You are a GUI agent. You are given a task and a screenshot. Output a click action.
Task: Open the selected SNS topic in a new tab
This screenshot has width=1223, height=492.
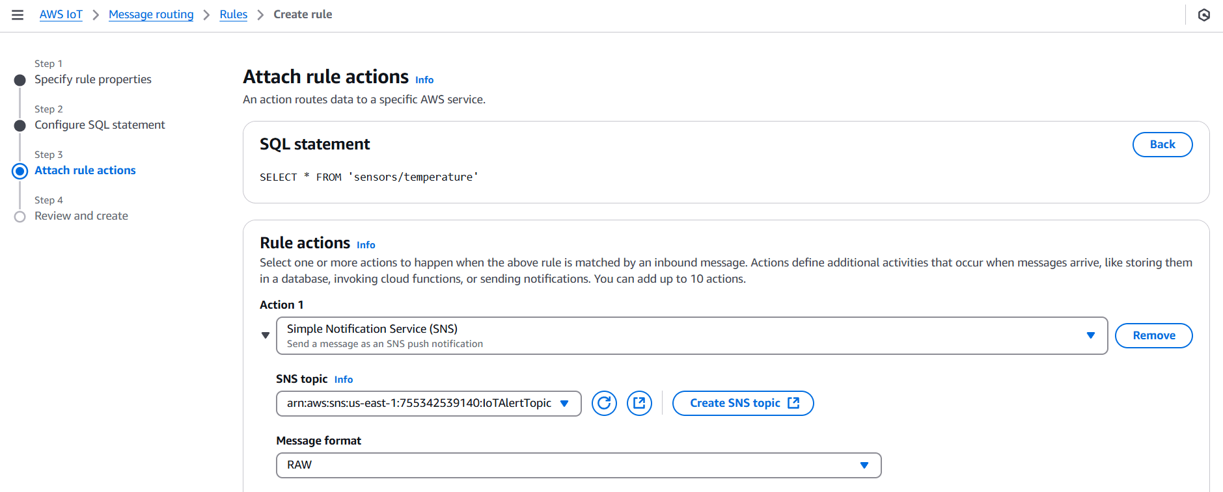coord(639,403)
